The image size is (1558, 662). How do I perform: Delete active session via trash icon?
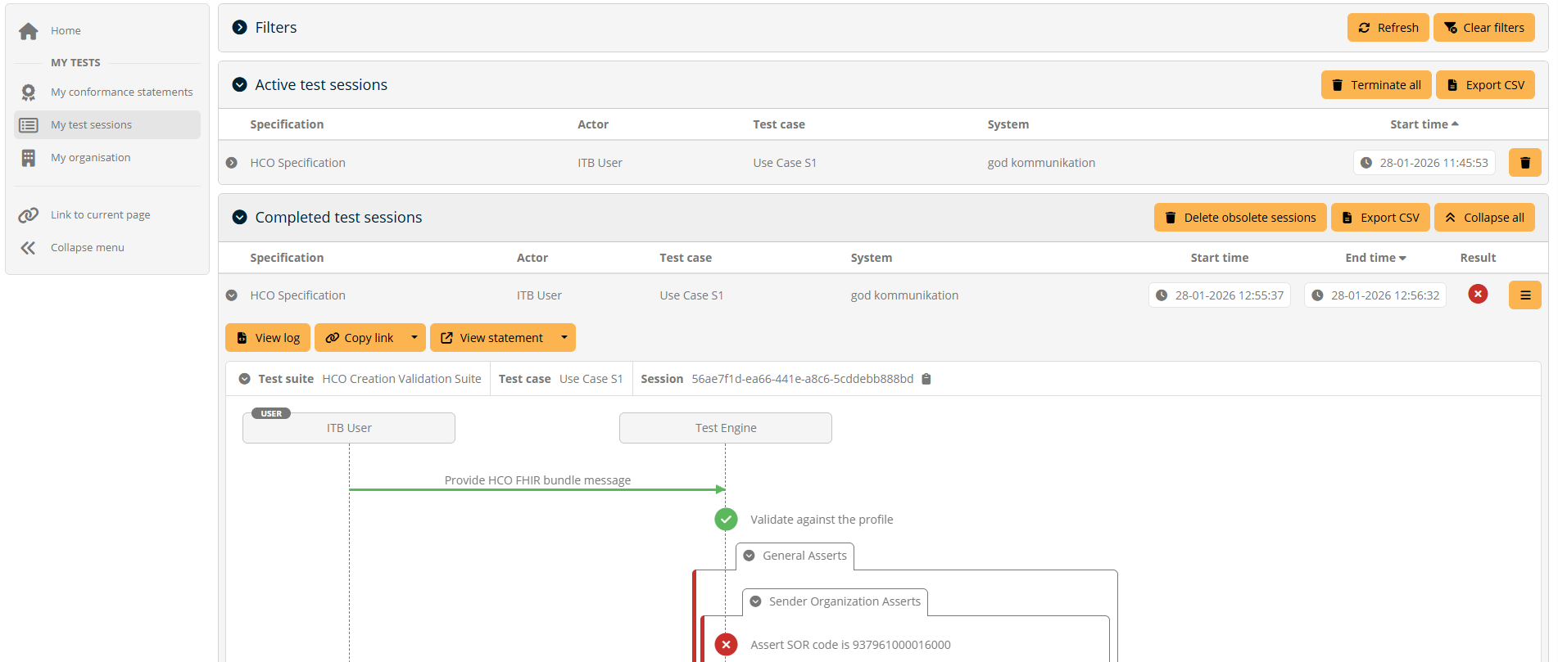1525,163
